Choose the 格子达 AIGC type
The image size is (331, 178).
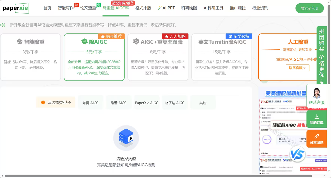click(x=175, y=103)
